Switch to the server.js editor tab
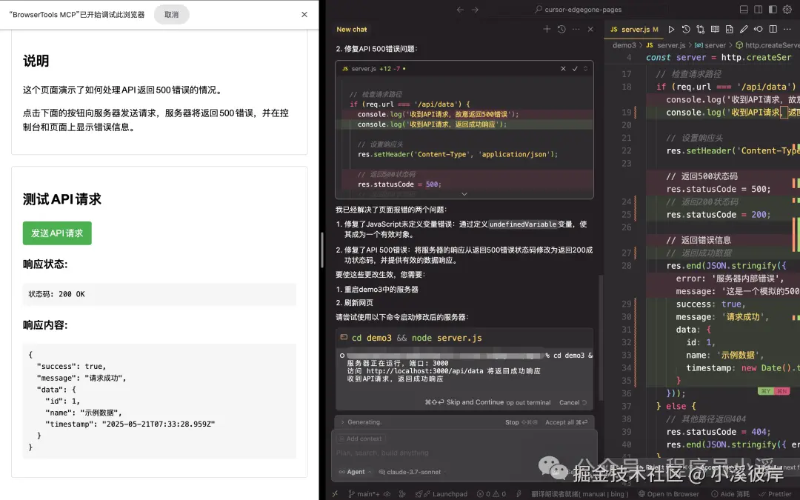The width and height of the screenshot is (800, 500). tap(635, 29)
